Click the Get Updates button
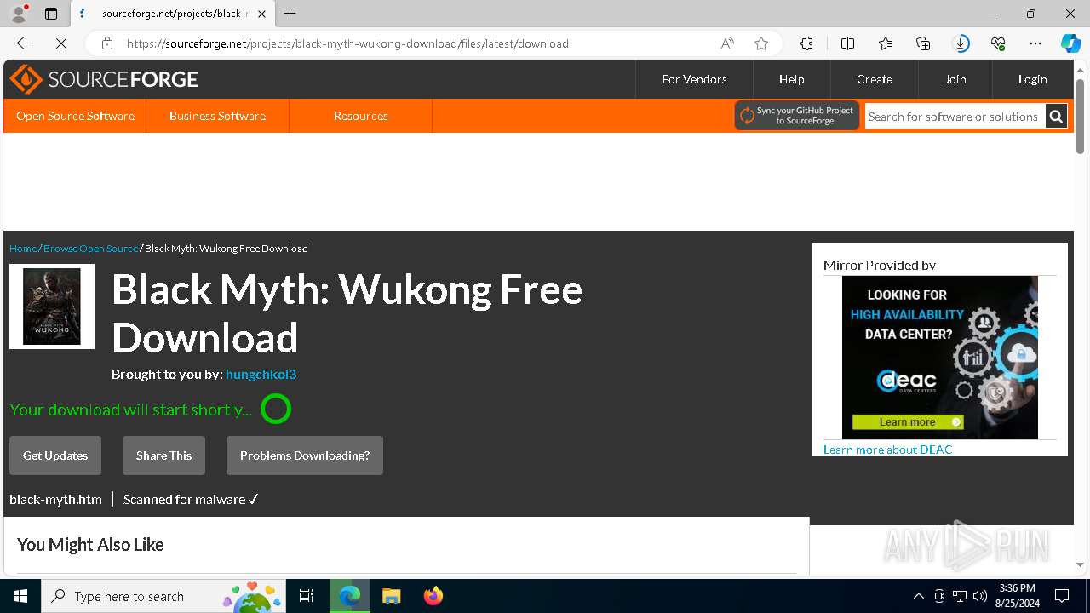This screenshot has width=1090, height=613. (55, 455)
